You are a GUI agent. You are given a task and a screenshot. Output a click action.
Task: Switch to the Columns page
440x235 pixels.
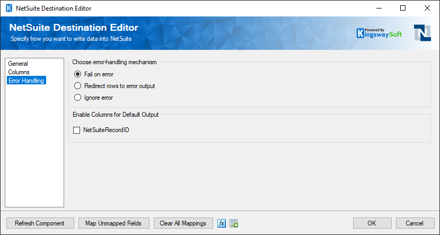(x=19, y=72)
